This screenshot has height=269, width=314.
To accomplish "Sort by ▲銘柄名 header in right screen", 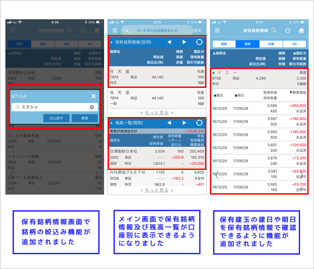I will tap(219, 53).
